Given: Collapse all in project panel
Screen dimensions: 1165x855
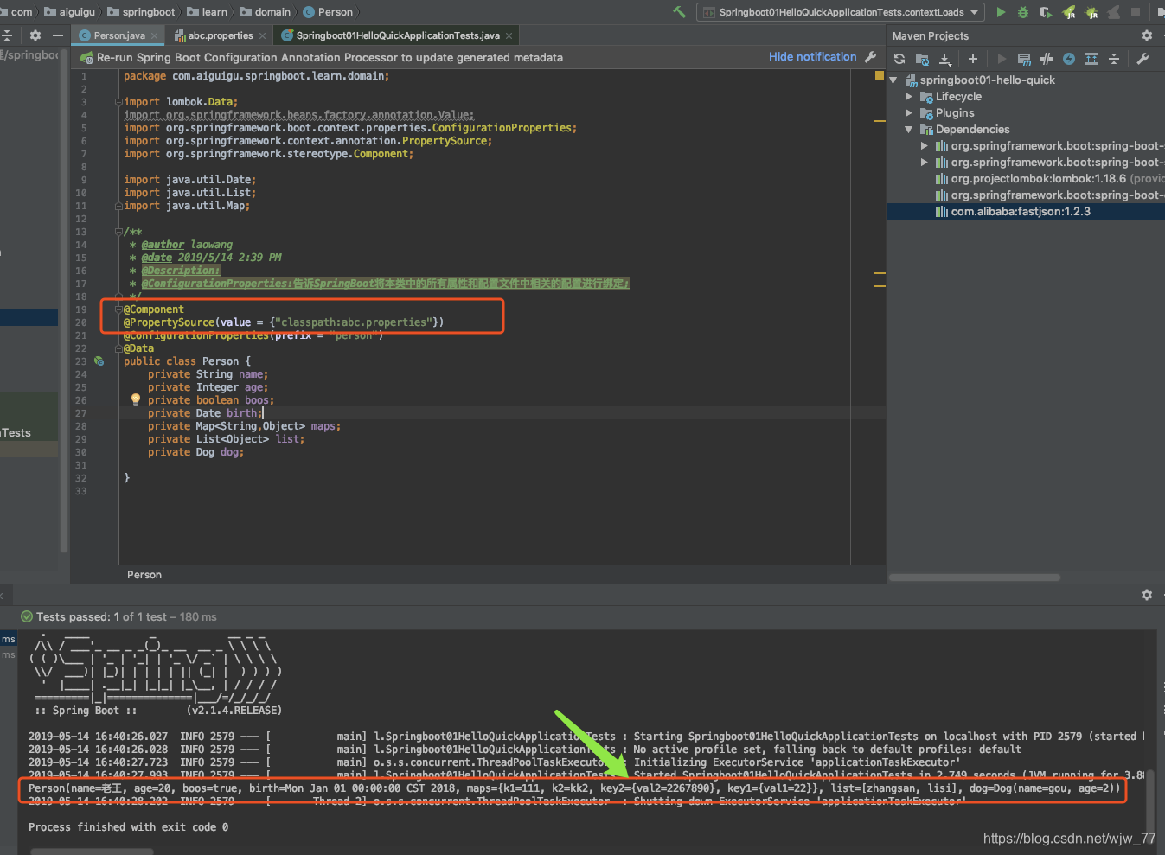Looking at the screenshot, I should [x=7, y=35].
